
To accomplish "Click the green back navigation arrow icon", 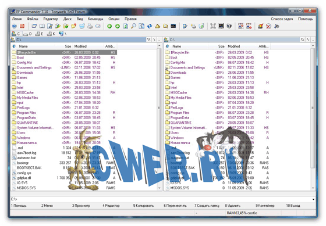I will tap(109, 26).
